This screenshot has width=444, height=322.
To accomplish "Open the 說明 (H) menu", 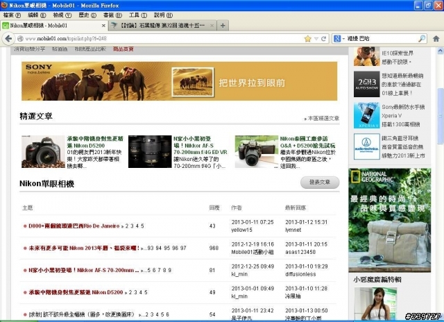I will (x=164, y=15).
